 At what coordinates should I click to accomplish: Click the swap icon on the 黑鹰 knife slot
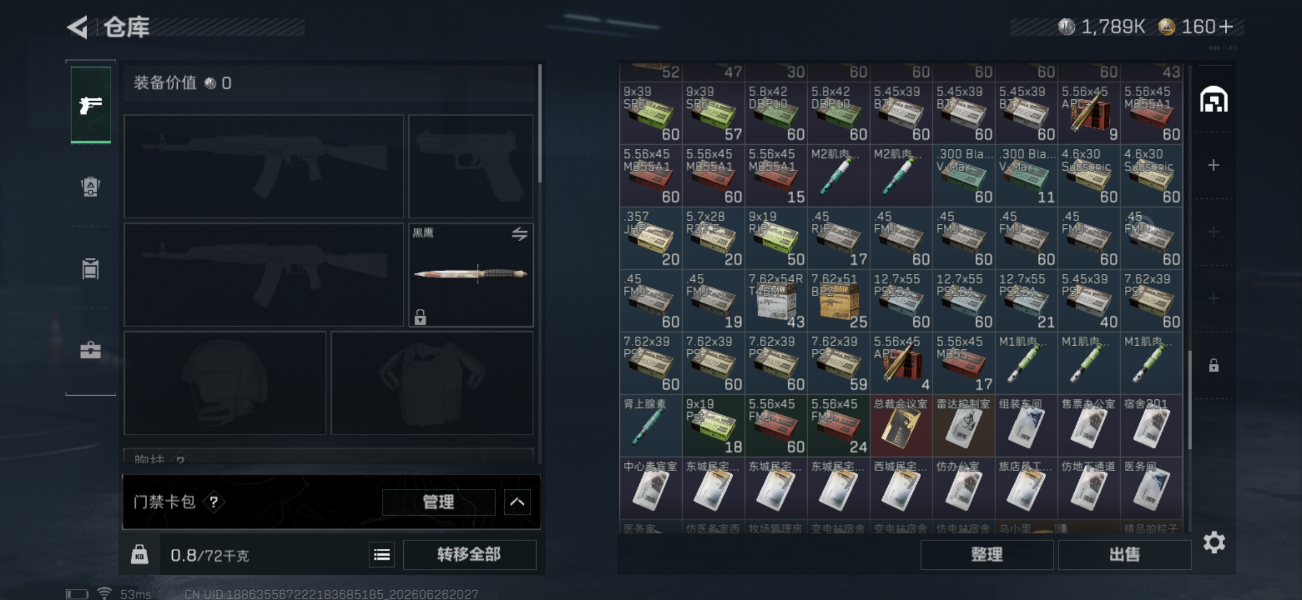(x=519, y=234)
